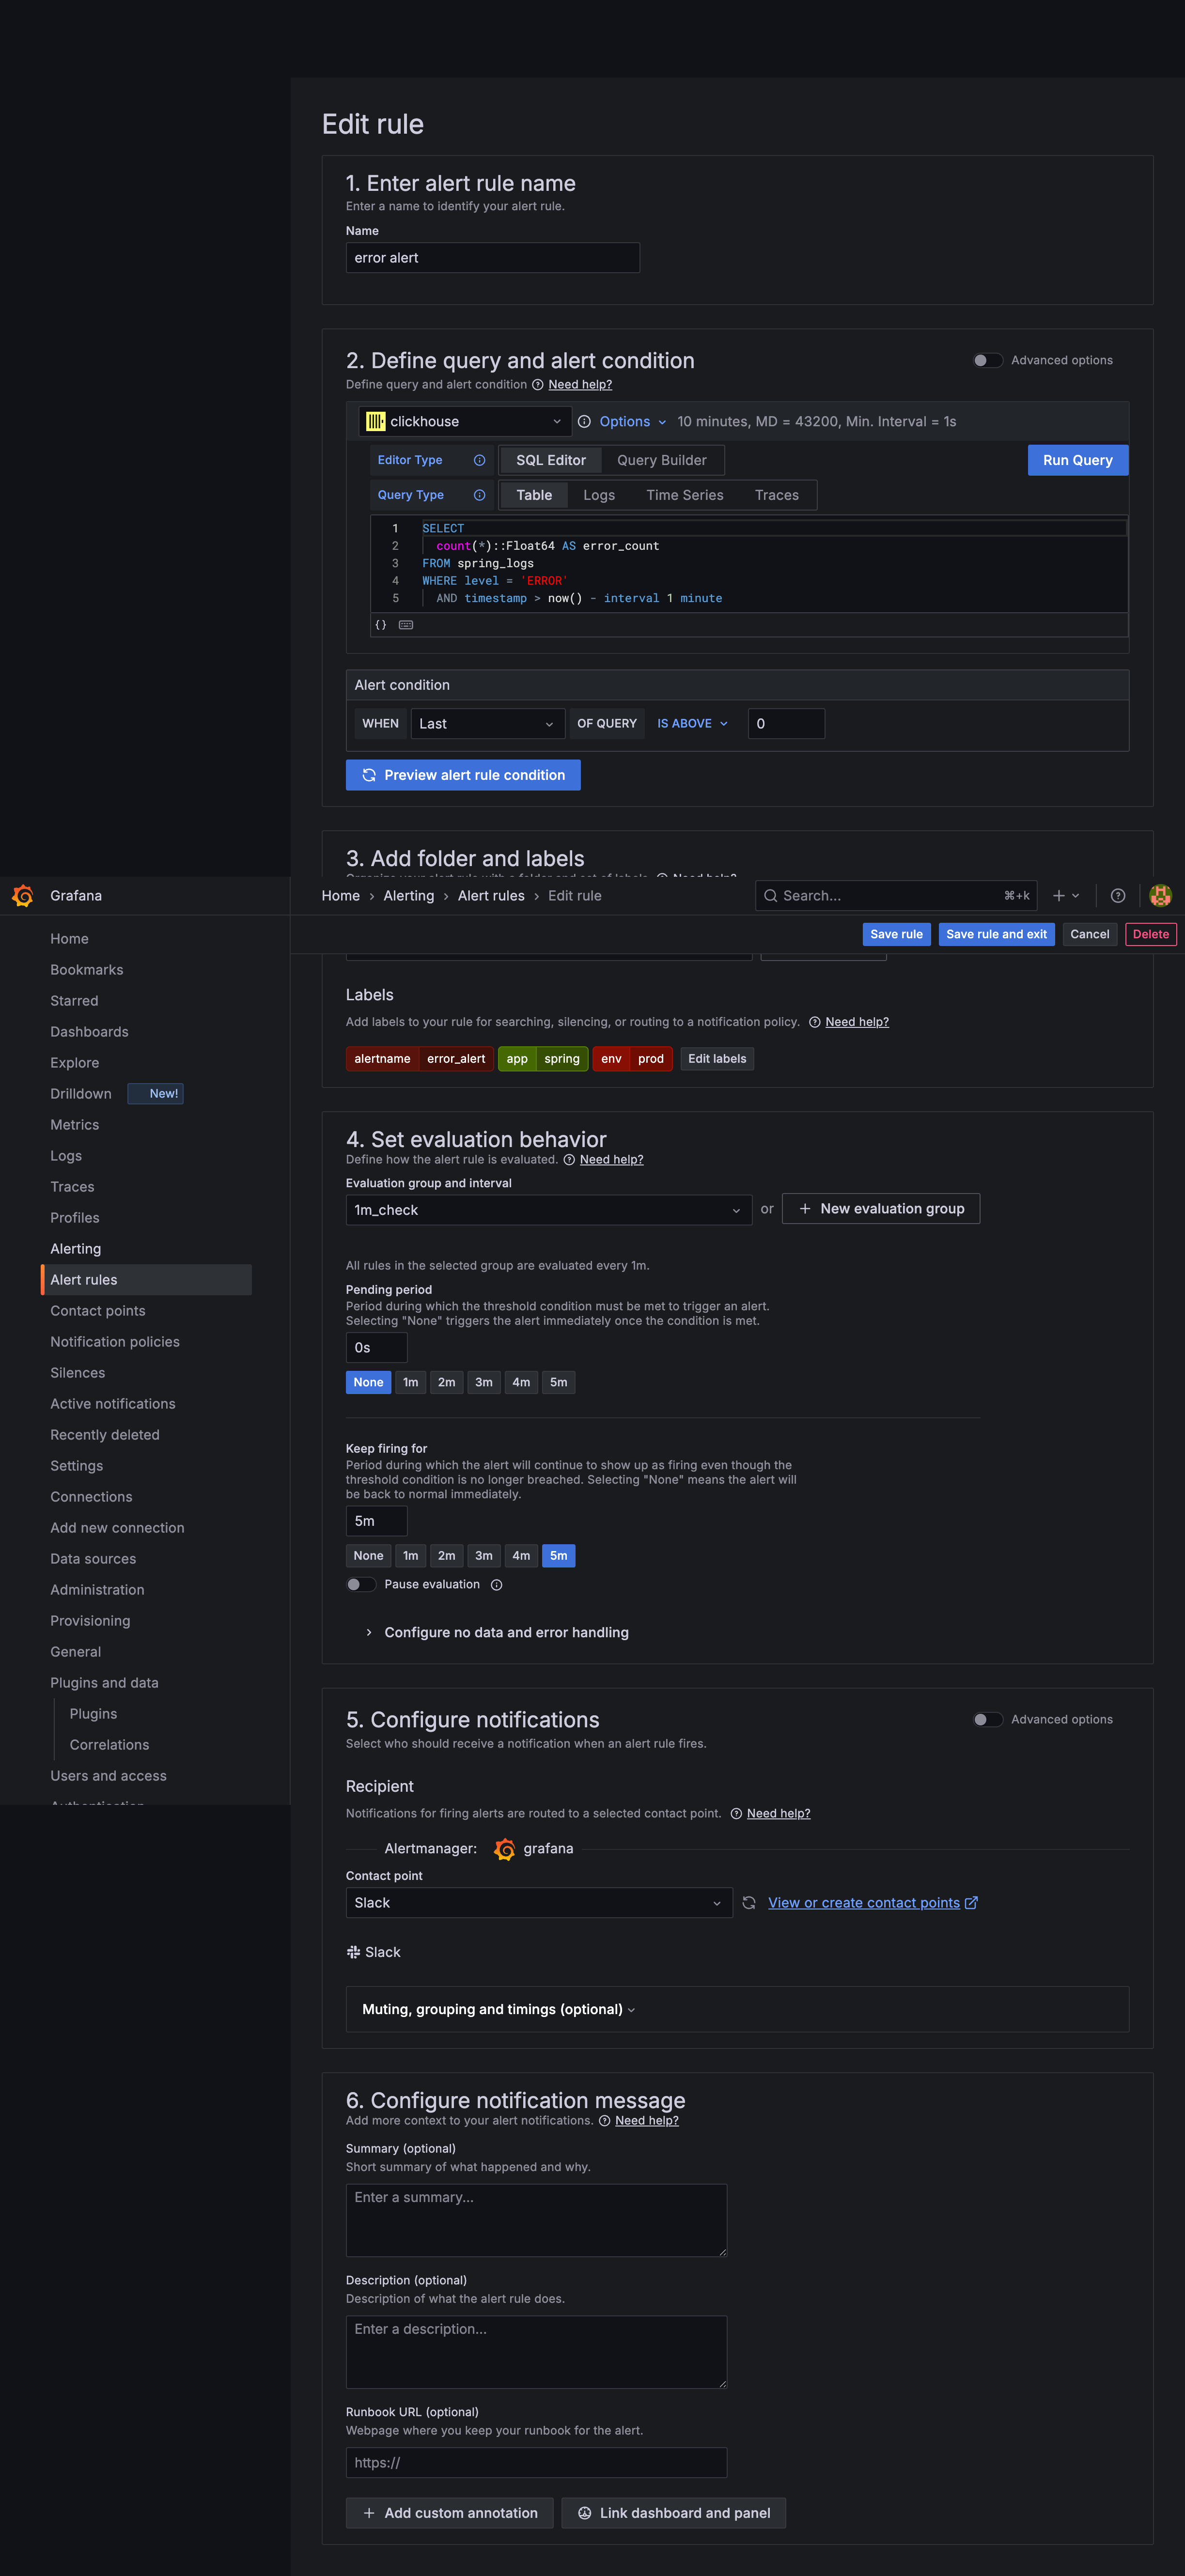This screenshot has width=1185, height=2576.
Task: Select None for Keep firing for
Action: pos(368,1555)
